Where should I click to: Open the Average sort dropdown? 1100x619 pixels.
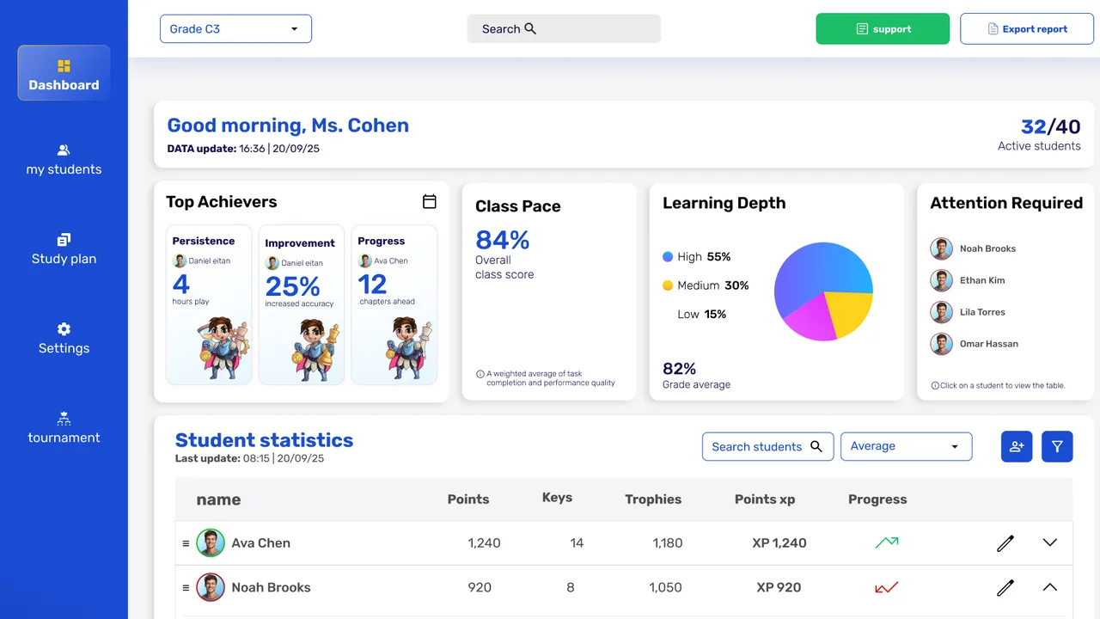pos(907,446)
